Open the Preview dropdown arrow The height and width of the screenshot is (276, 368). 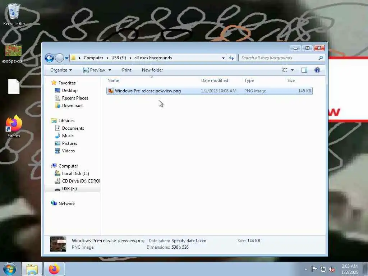110,70
